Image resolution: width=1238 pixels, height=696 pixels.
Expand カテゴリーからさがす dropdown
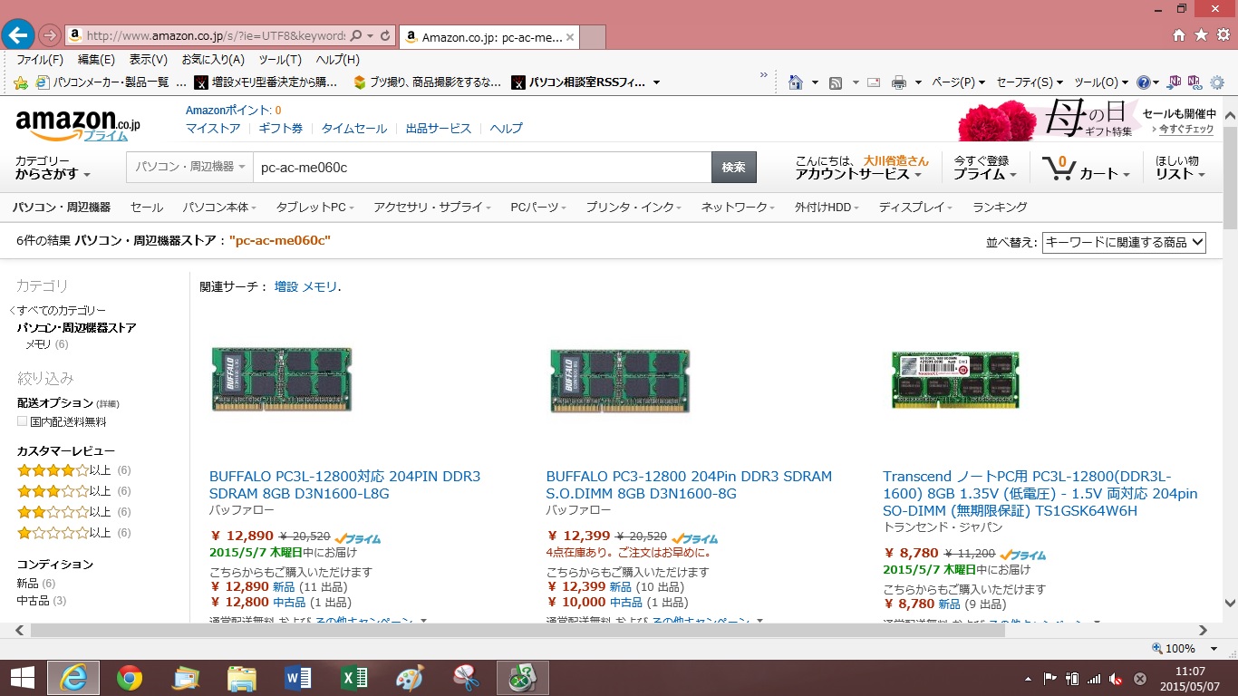click(53, 167)
